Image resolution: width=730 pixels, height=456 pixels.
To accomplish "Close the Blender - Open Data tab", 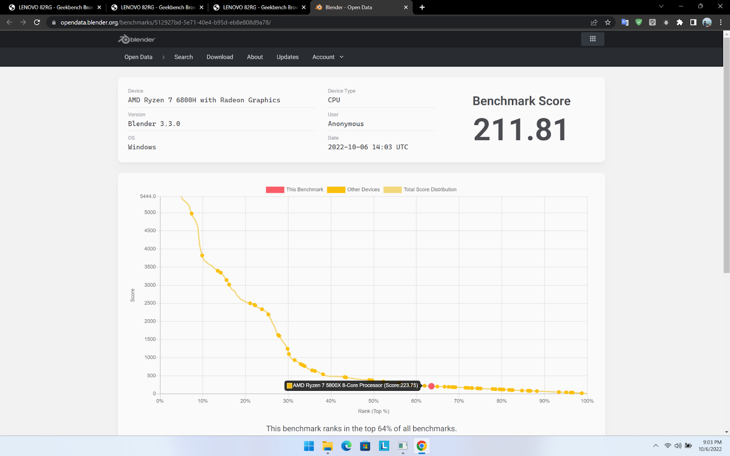I will 406,7.
